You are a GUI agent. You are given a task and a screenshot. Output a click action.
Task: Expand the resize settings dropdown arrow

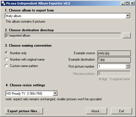[55, 93]
